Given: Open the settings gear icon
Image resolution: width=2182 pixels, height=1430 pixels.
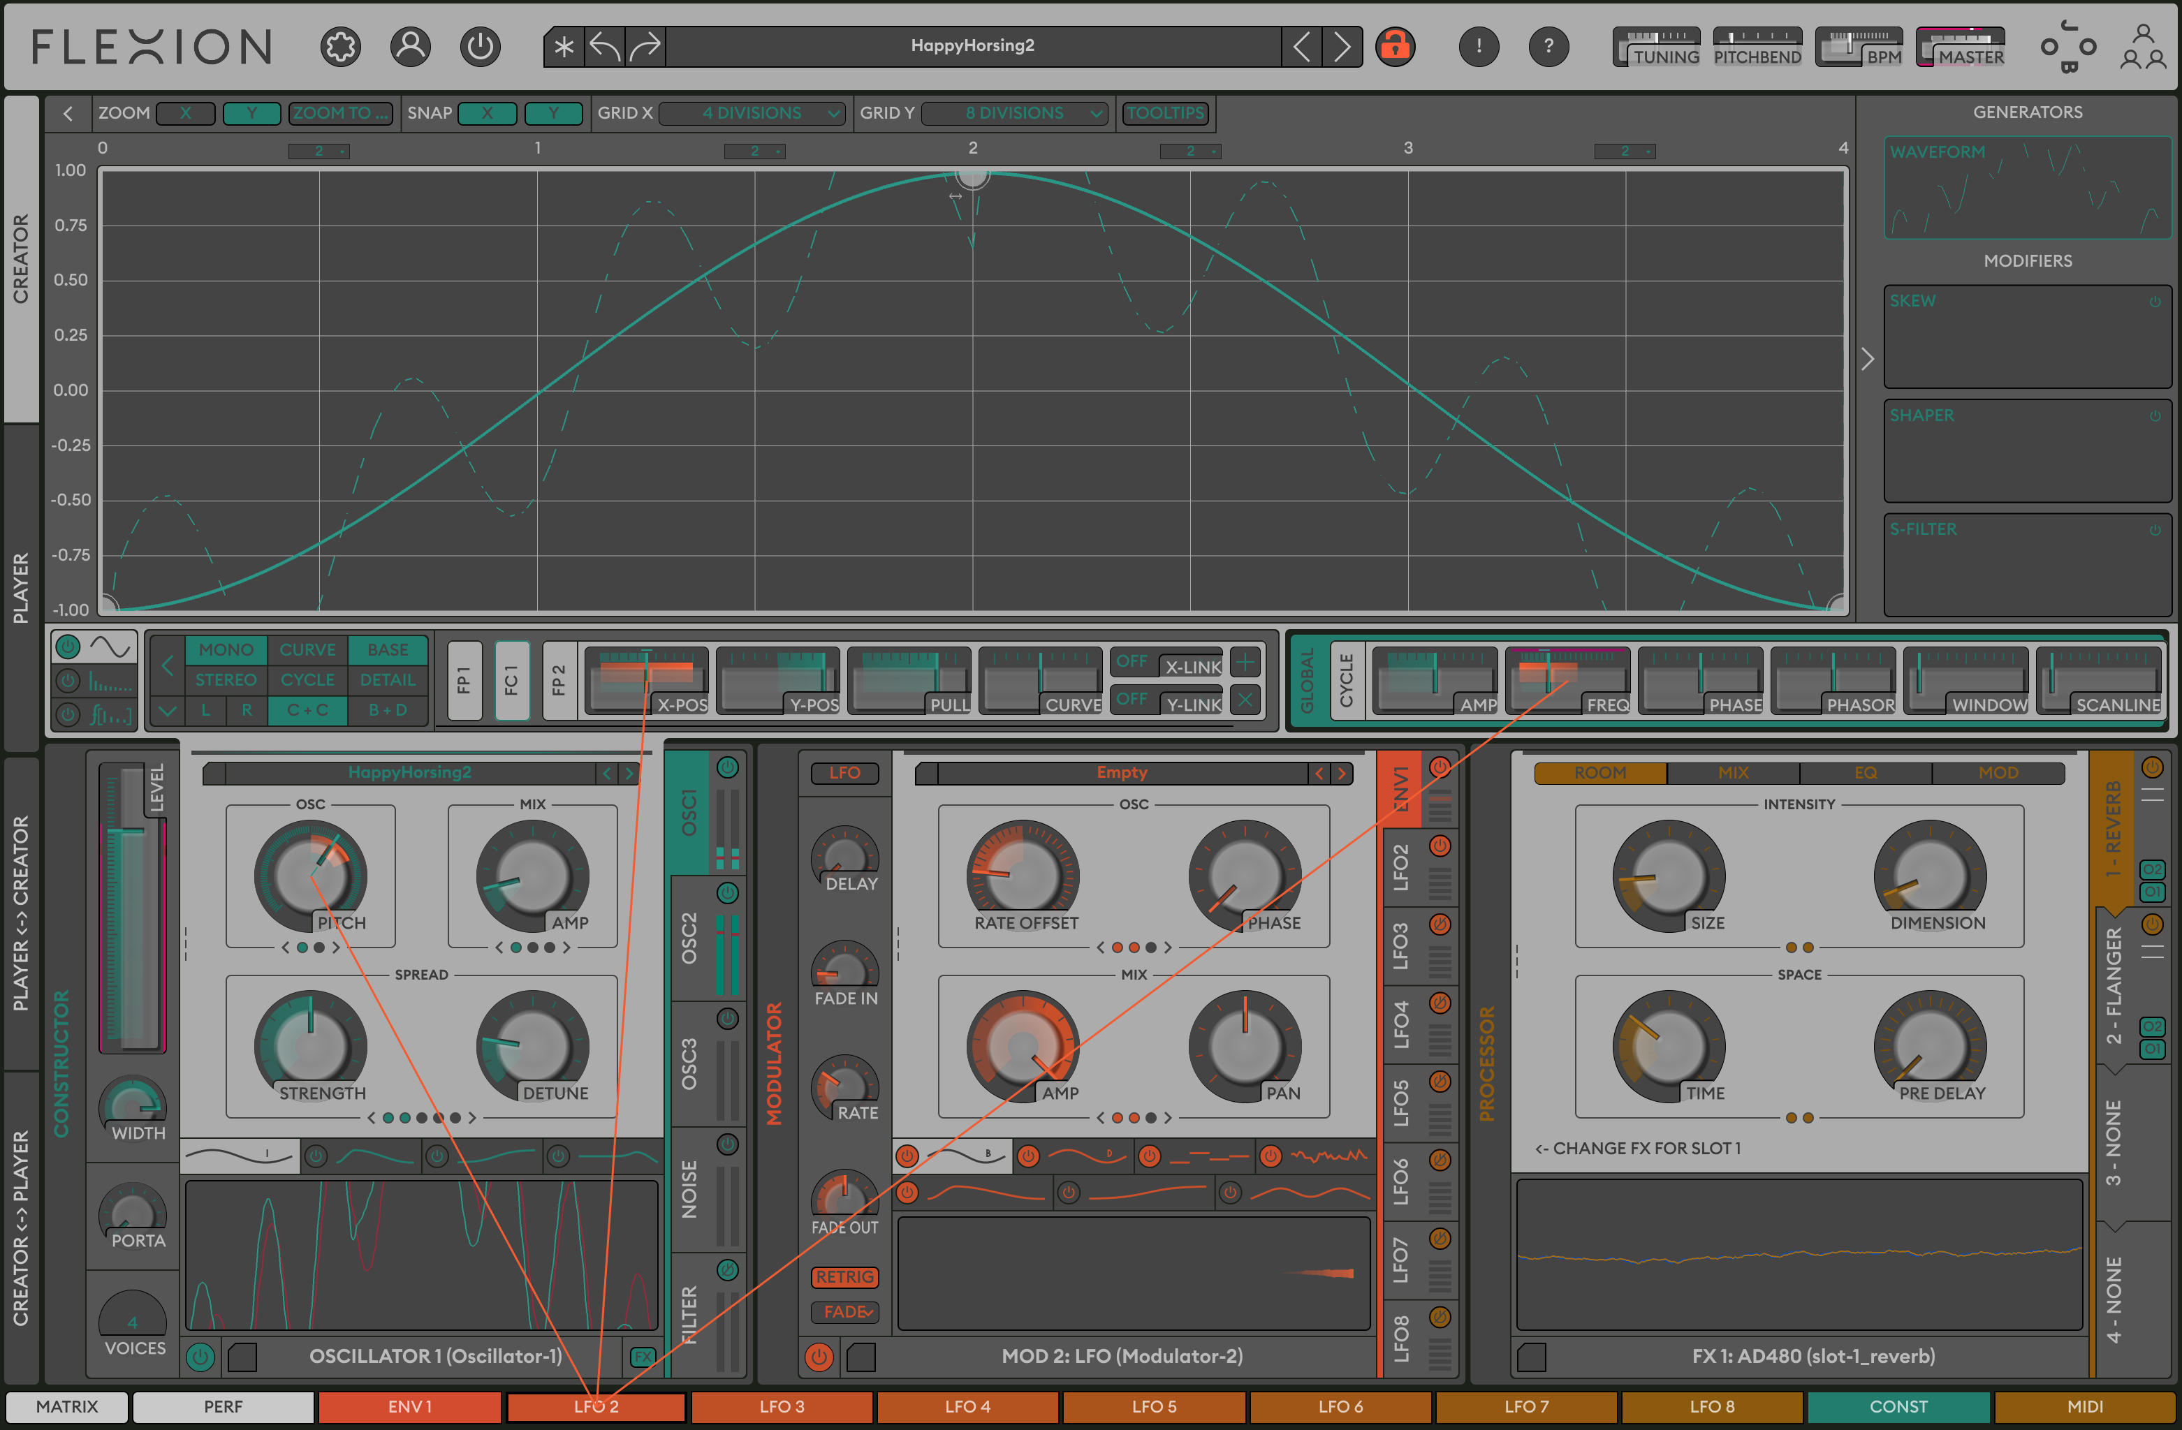Looking at the screenshot, I should point(340,47).
